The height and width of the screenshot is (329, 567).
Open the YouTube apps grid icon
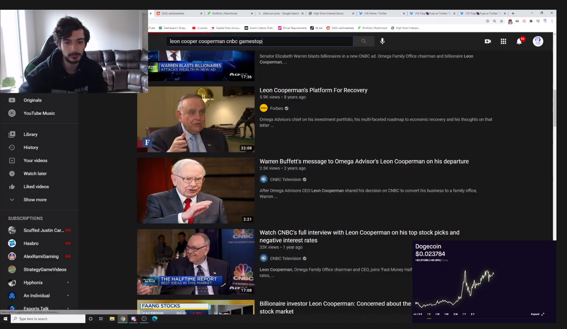tap(503, 41)
